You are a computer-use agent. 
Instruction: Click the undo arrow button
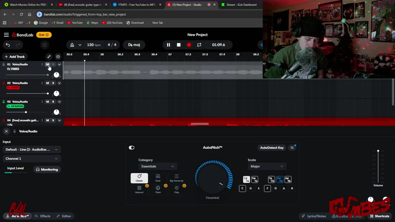tap(8, 45)
